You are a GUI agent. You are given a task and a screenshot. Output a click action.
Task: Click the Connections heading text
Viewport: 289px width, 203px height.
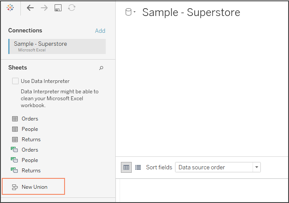[25, 30]
